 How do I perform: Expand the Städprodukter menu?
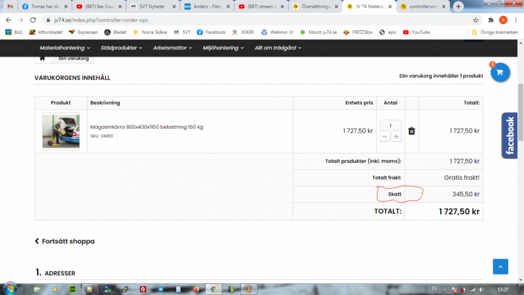[x=122, y=48]
